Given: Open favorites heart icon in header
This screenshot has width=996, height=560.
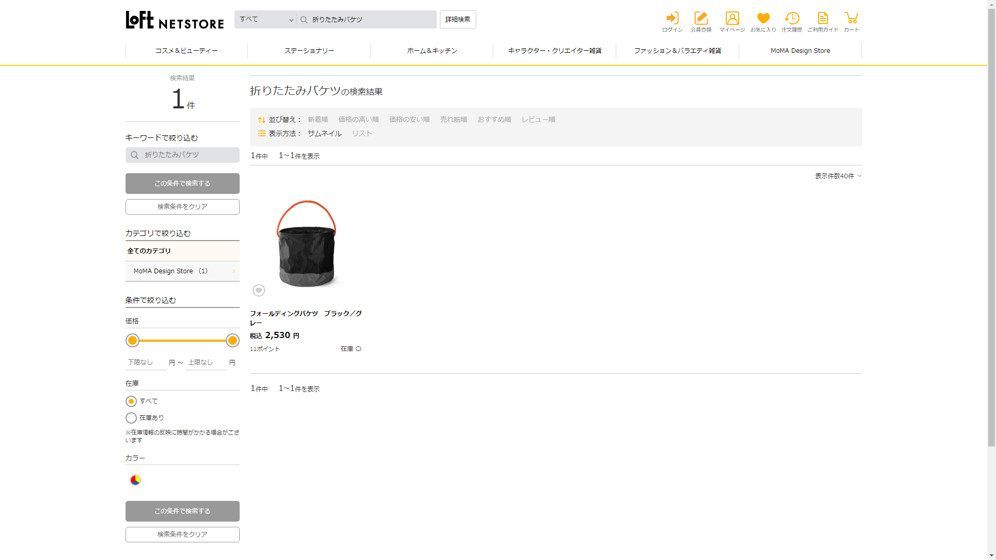Looking at the screenshot, I should click(763, 19).
